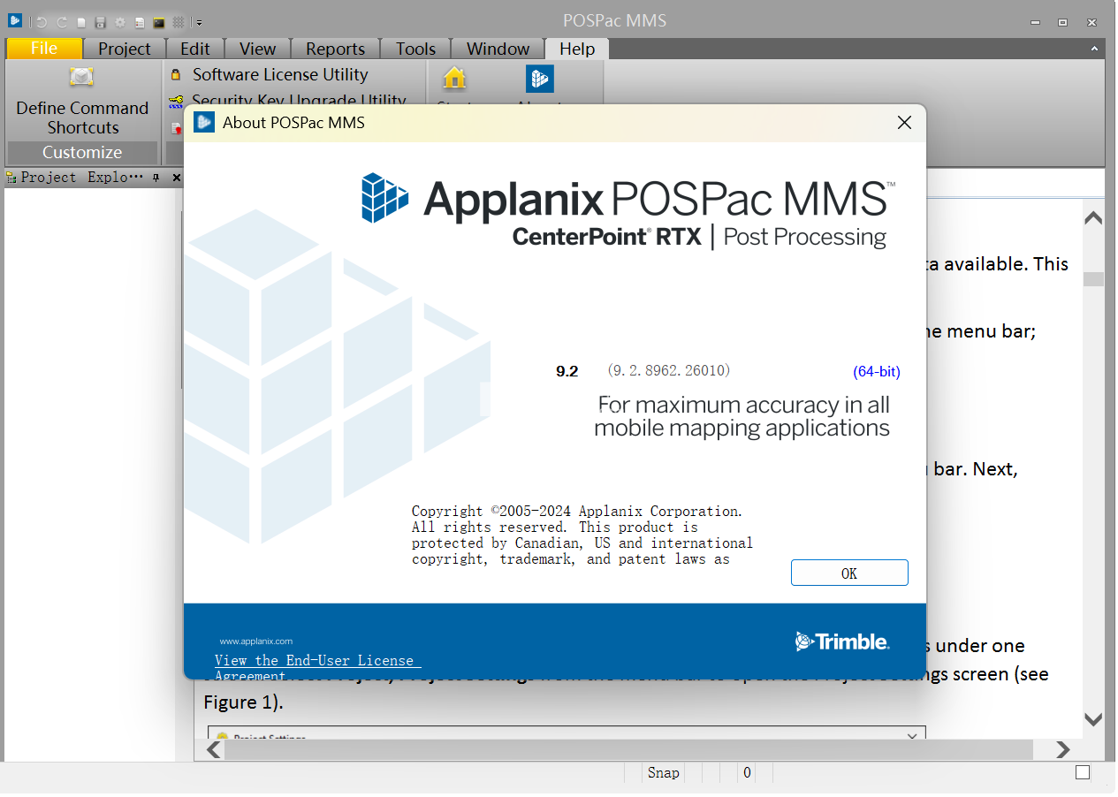Open the End-User License Agreement link
Image resolution: width=1118 pixels, height=797 pixels.
click(318, 668)
